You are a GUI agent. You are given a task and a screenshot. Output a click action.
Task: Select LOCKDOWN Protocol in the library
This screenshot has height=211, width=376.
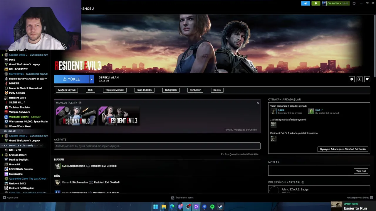21,169
